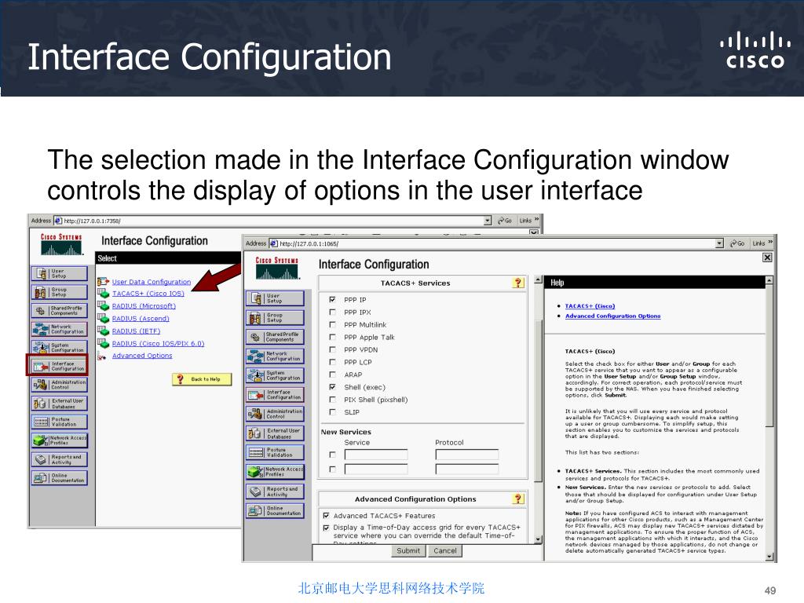This screenshot has width=804, height=603.
Task: Click the first New Services service text field
Action: 376,455
